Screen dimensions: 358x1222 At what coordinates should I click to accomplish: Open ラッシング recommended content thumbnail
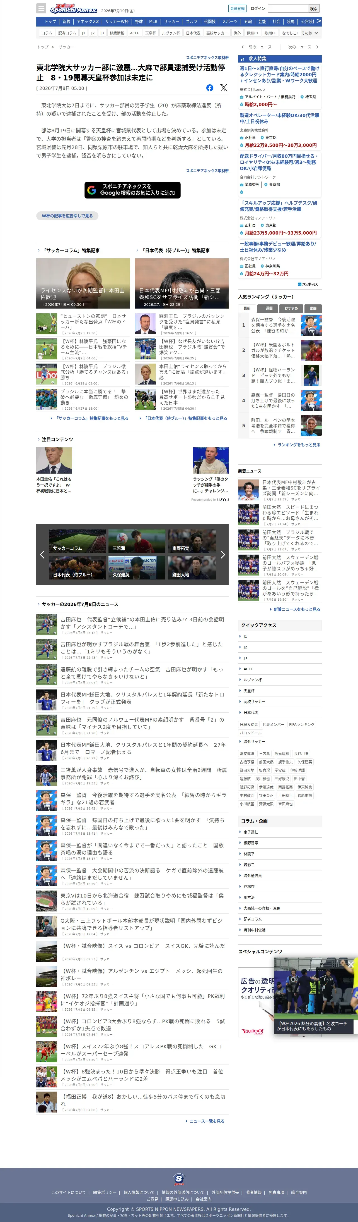coord(211,460)
